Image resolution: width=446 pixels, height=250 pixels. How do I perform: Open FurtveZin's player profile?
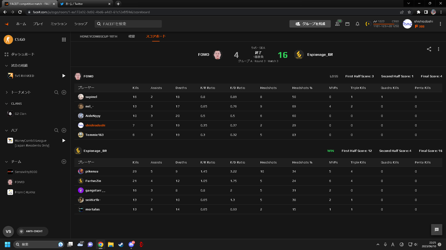pos(93,181)
